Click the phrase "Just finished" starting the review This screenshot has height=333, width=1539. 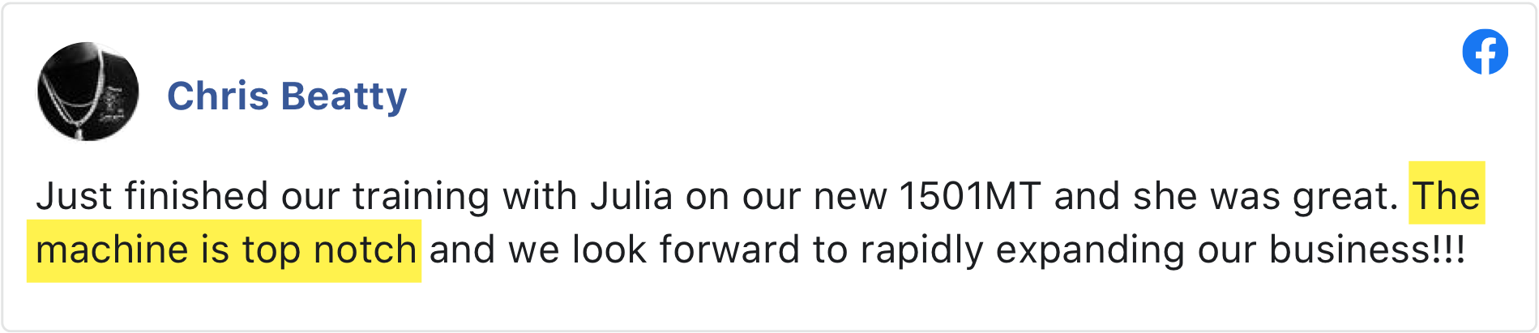click(x=152, y=196)
